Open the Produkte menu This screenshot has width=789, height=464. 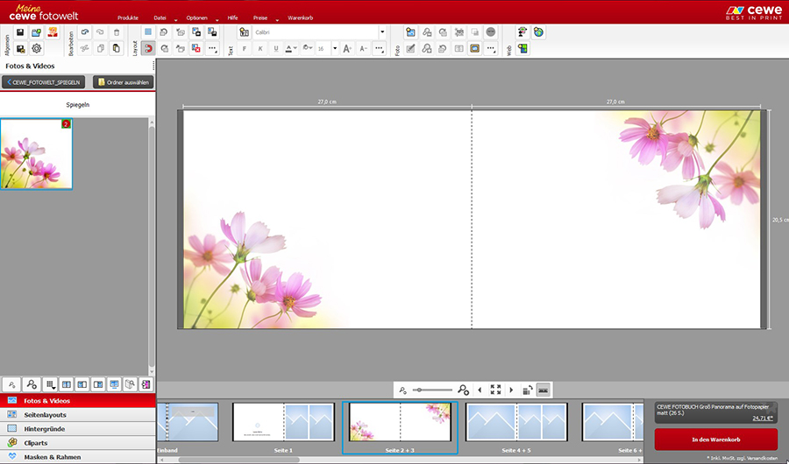coord(128,18)
